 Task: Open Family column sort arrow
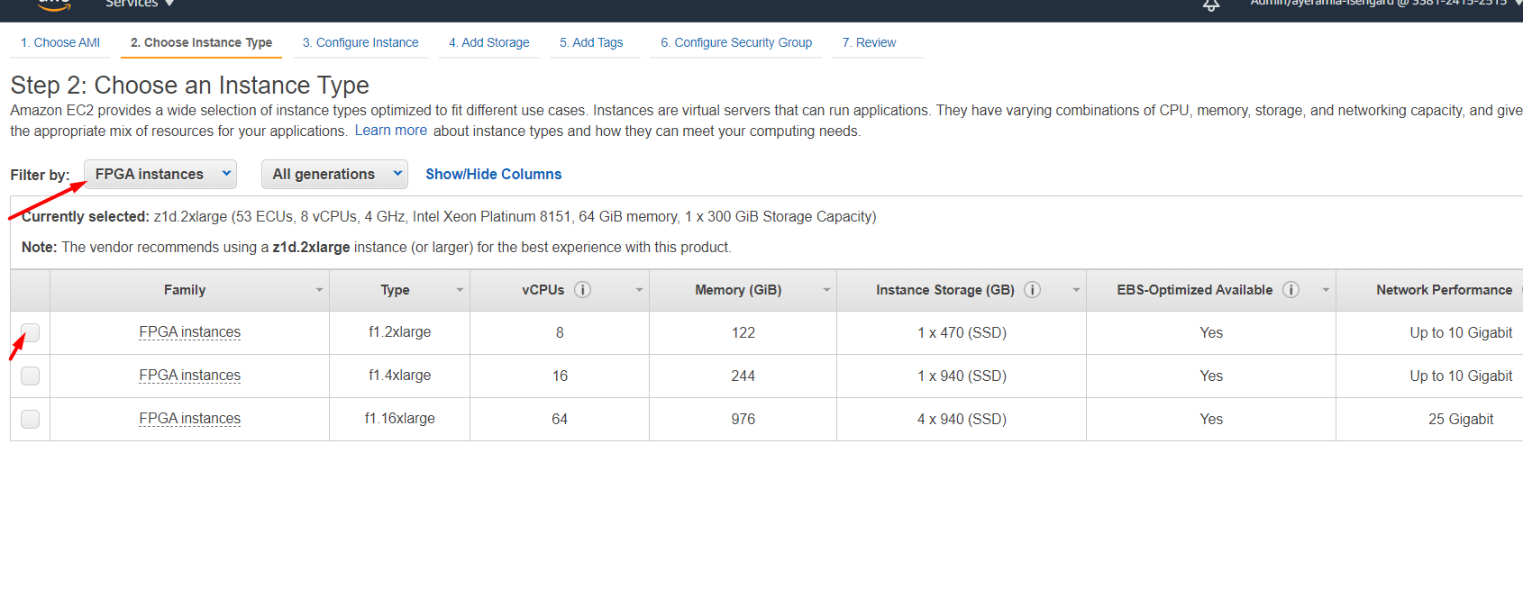[x=319, y=290]
